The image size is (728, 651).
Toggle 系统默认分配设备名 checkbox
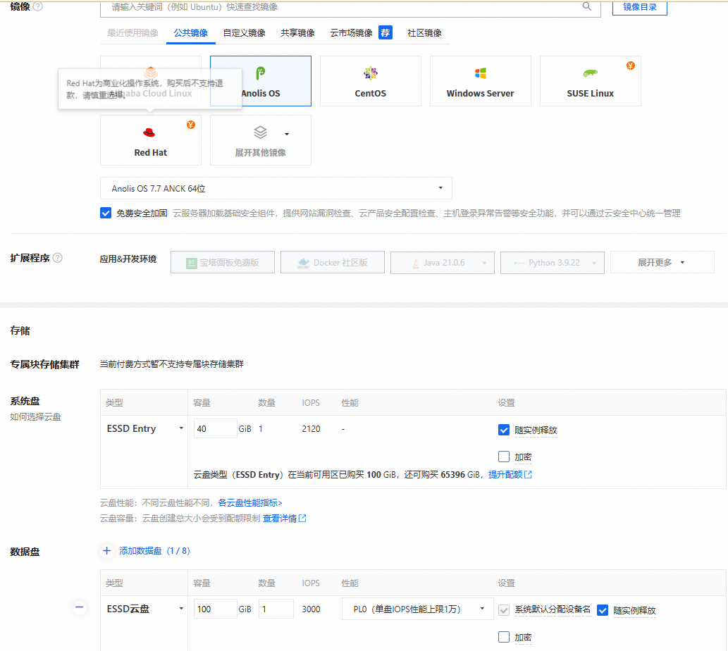click(x=504, y=610)
